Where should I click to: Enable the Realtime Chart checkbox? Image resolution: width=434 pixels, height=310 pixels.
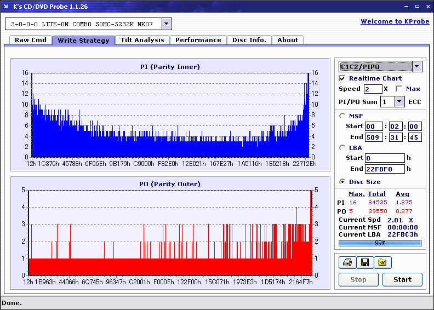(x=342, y=78)
